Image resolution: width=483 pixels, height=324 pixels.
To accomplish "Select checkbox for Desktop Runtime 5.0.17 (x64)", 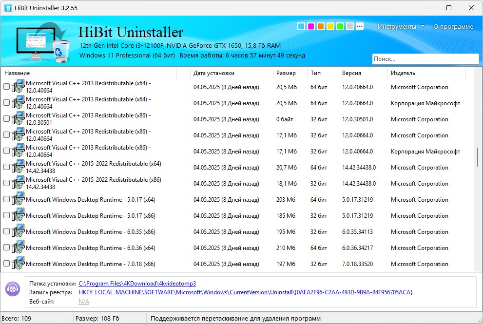I will pos(6,199).
